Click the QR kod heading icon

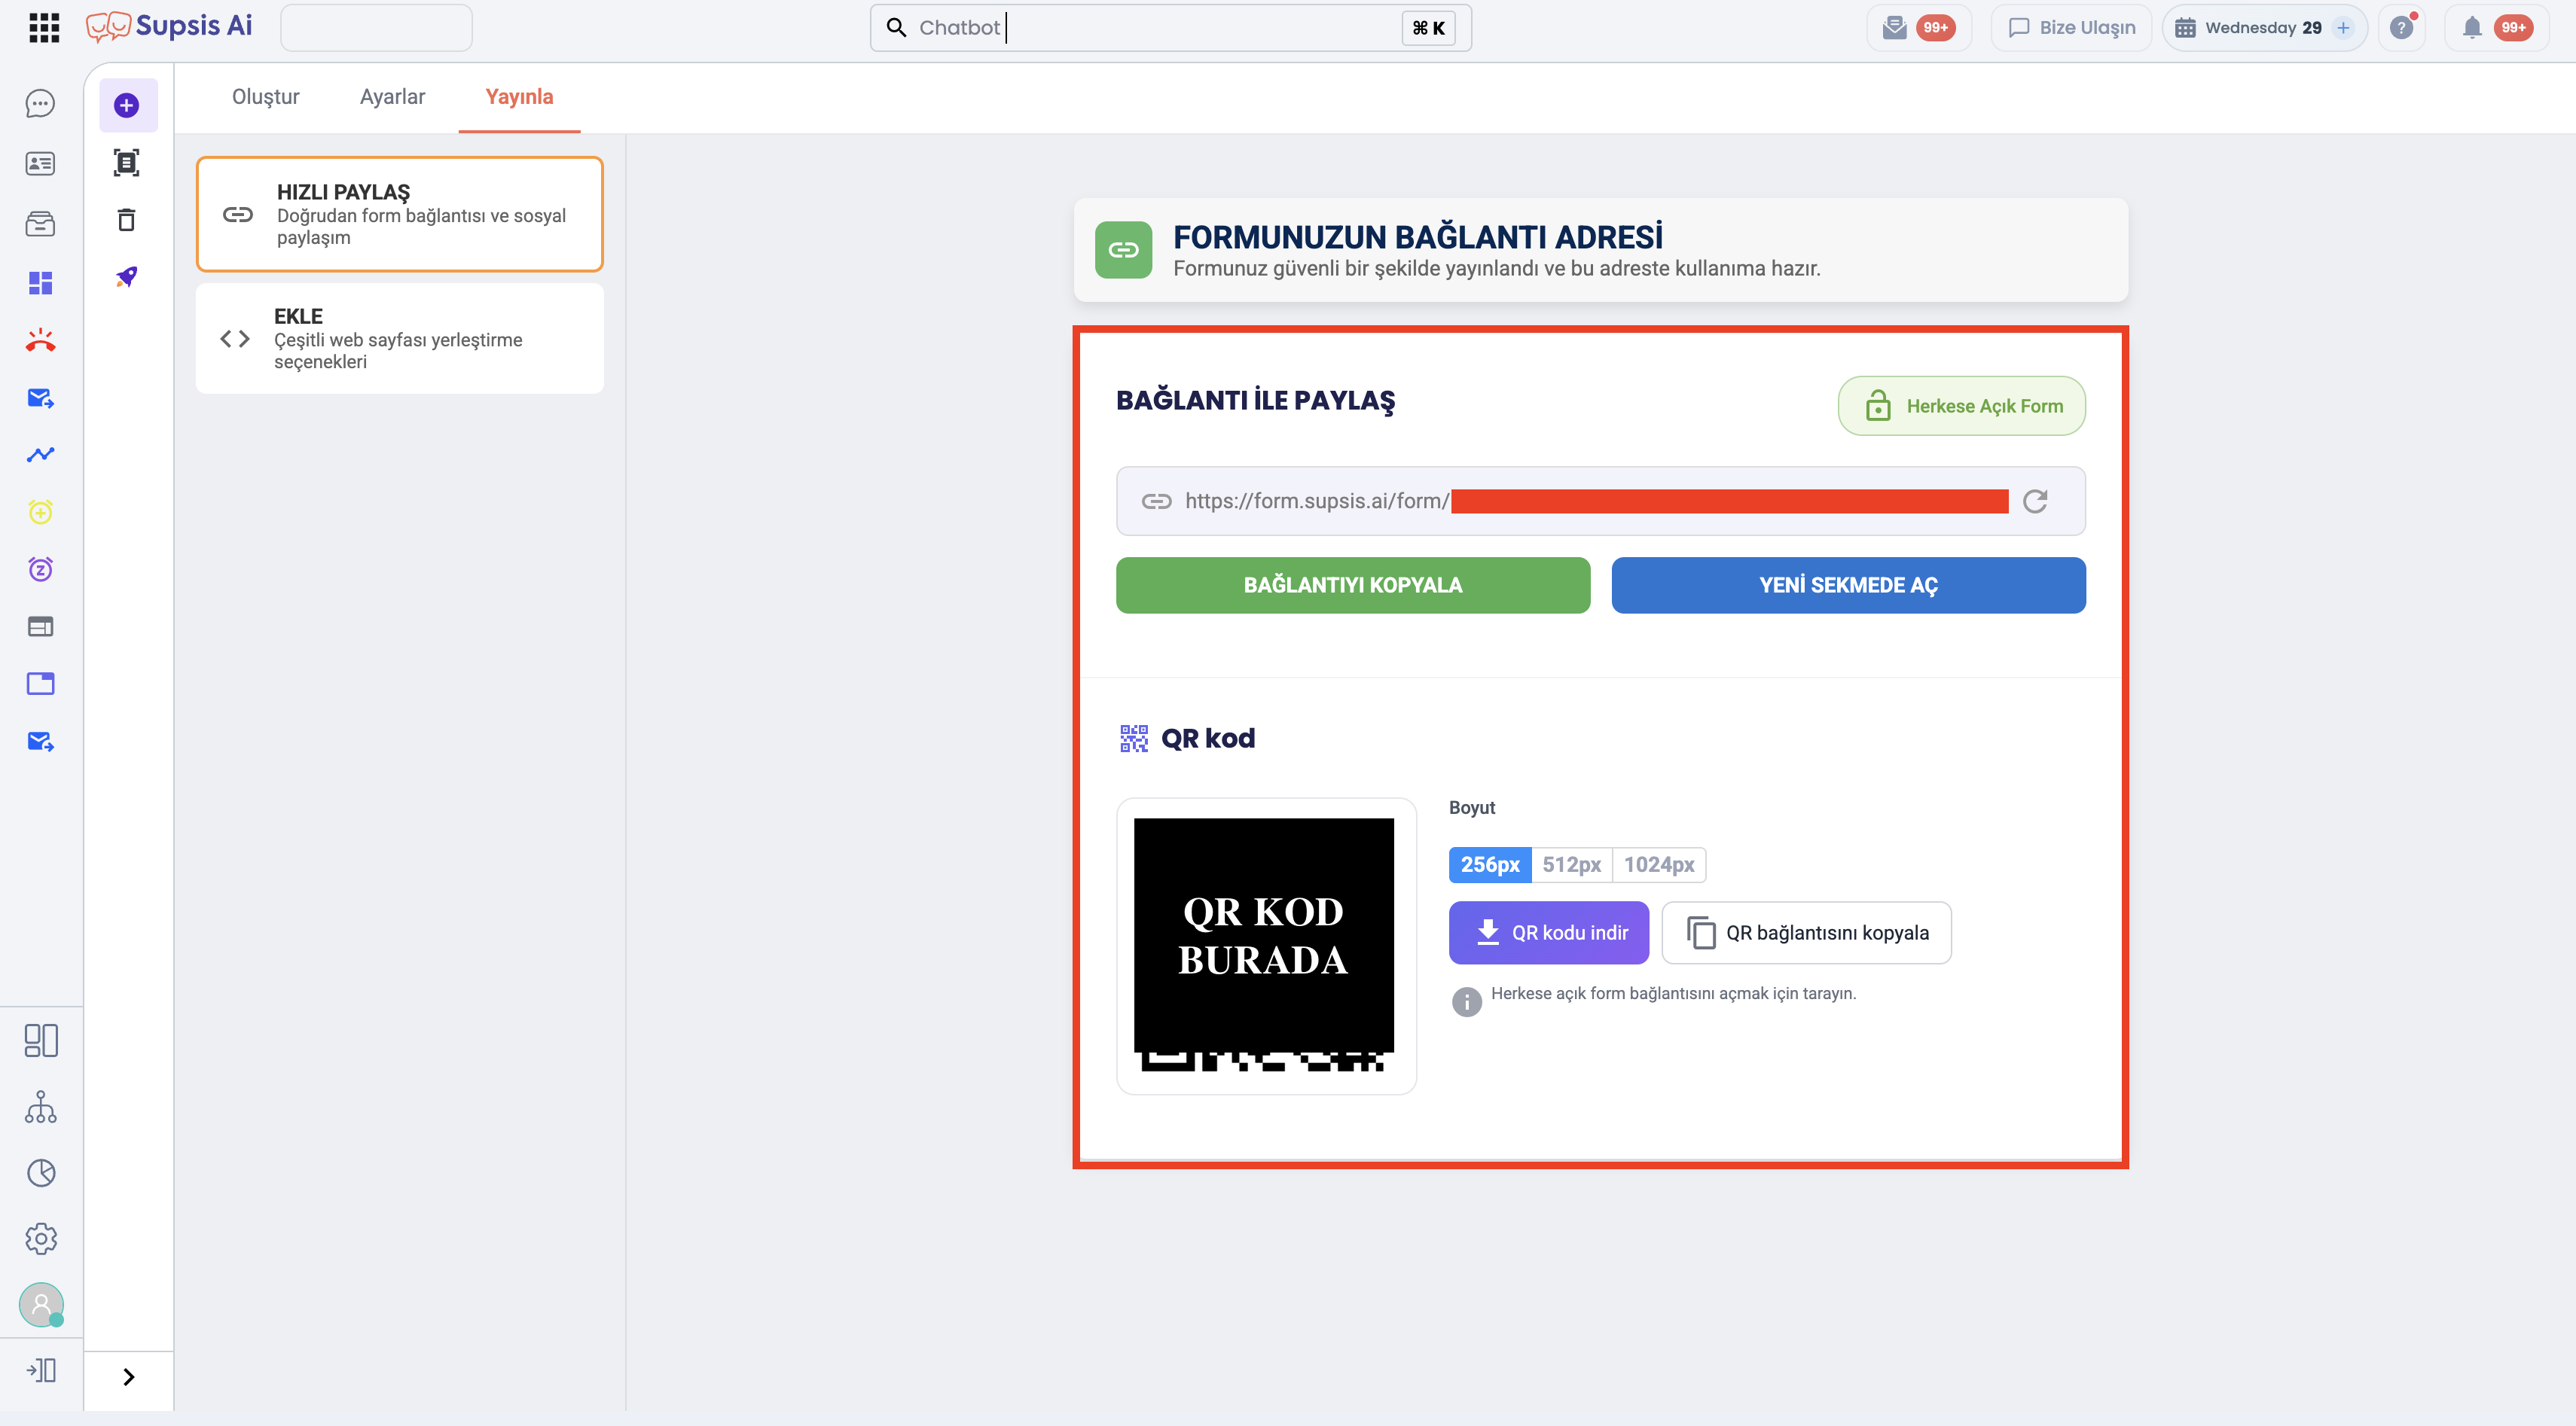click(1133, 738)
